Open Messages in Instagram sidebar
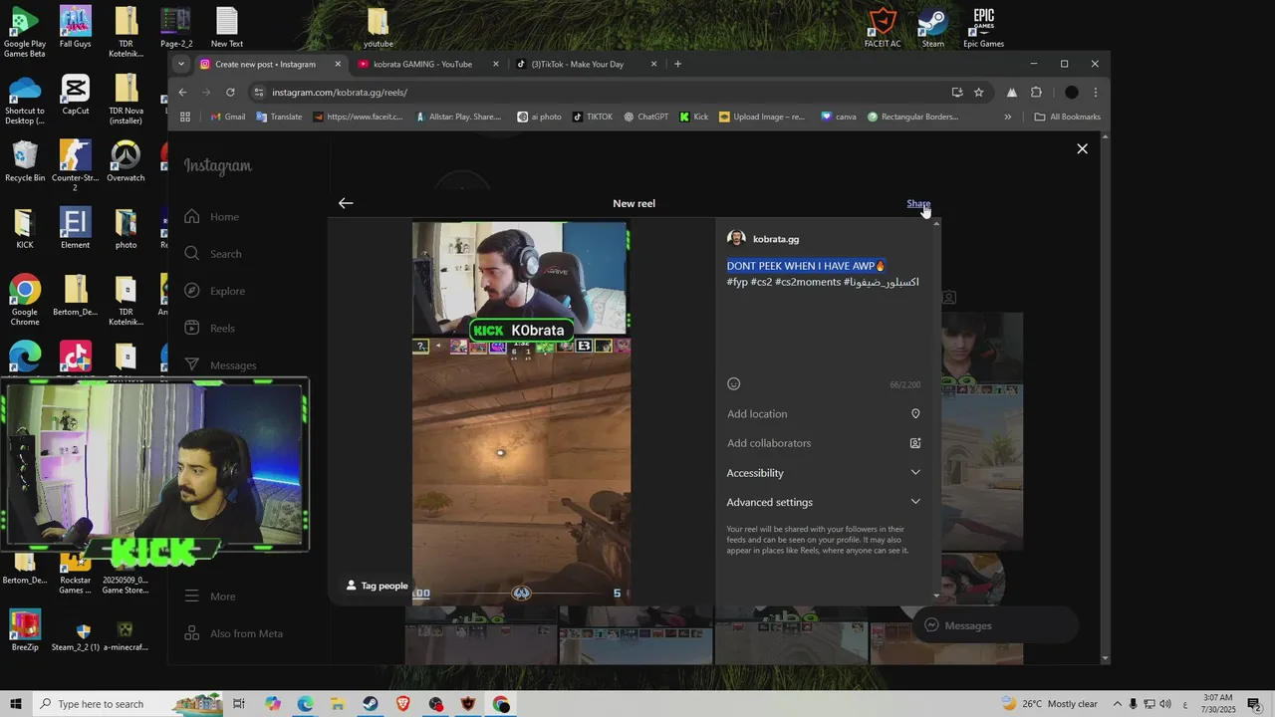 coord(220,365)
